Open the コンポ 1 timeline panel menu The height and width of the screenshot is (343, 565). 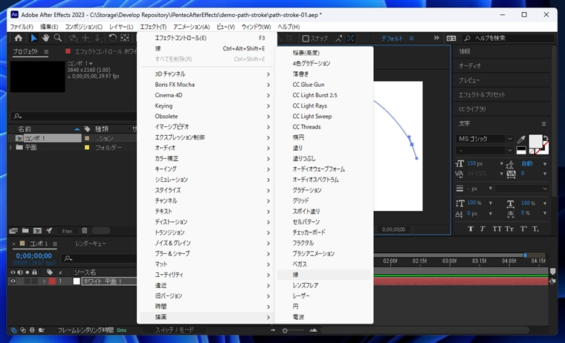click(x=55, y=244)
